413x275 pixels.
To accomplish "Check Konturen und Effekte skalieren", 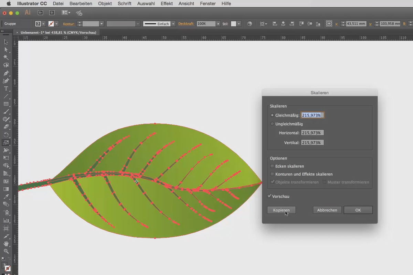I will coord(272,174).
